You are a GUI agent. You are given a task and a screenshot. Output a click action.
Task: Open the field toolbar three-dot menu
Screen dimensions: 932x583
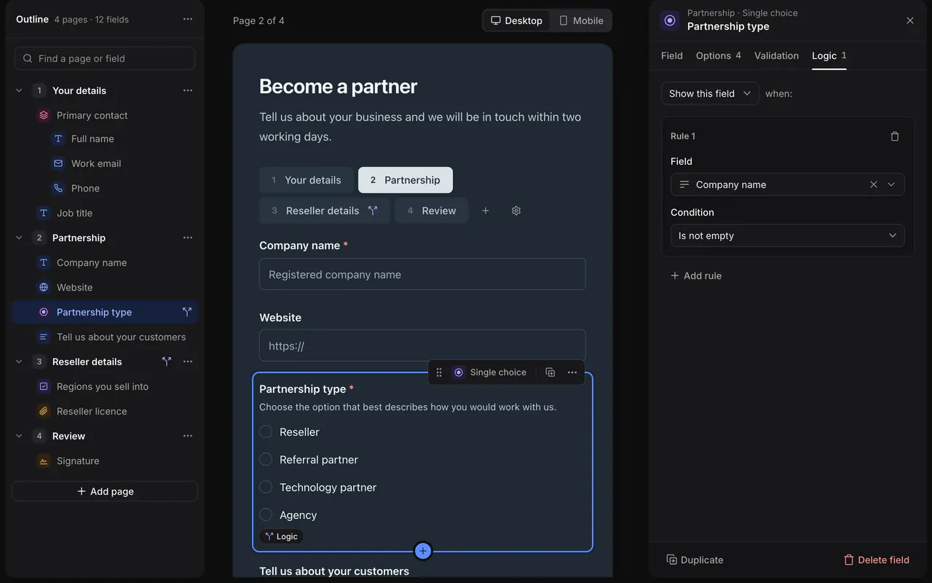coord(572,372)
